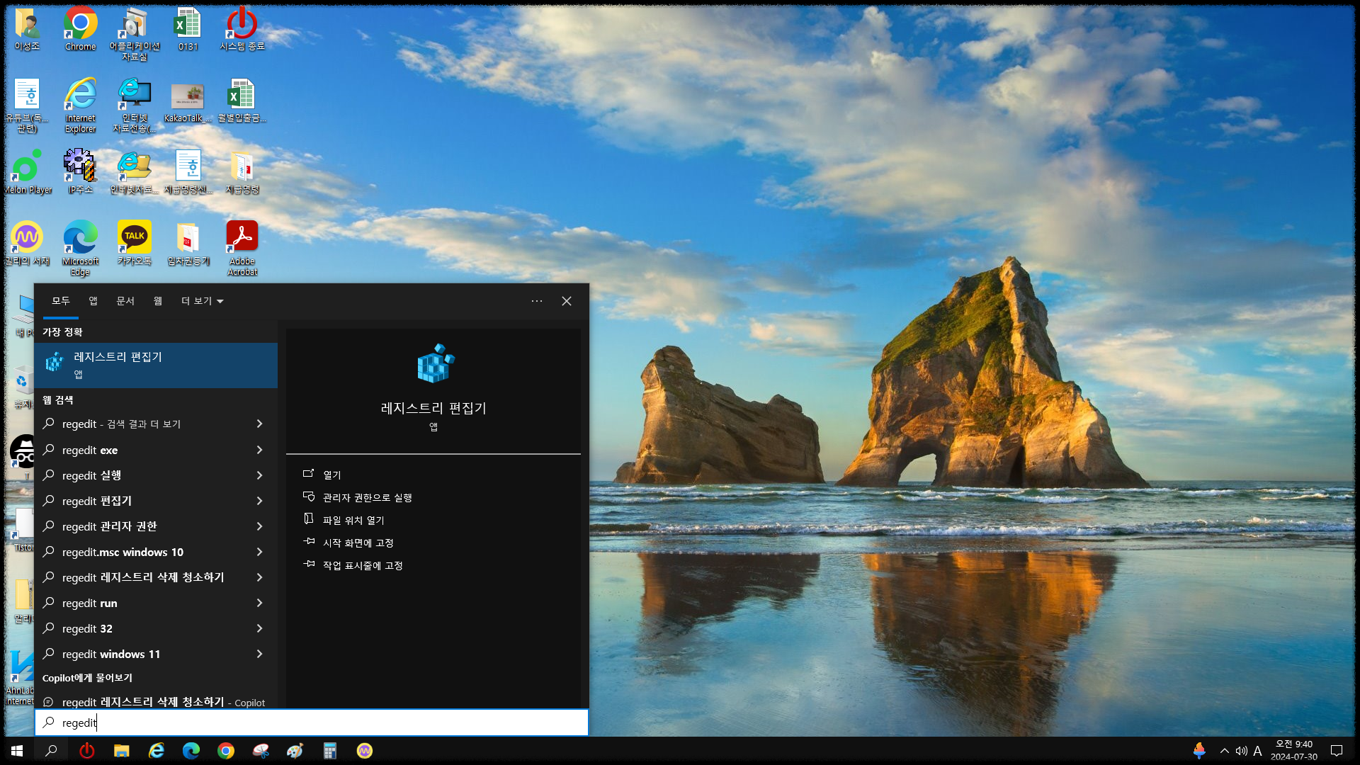Viewport: 1360px width, 765px height.
Task: Click the regedit search input box
Action: 312,722
